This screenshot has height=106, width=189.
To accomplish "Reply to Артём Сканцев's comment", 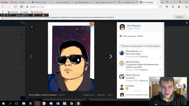I will (144, 70).
